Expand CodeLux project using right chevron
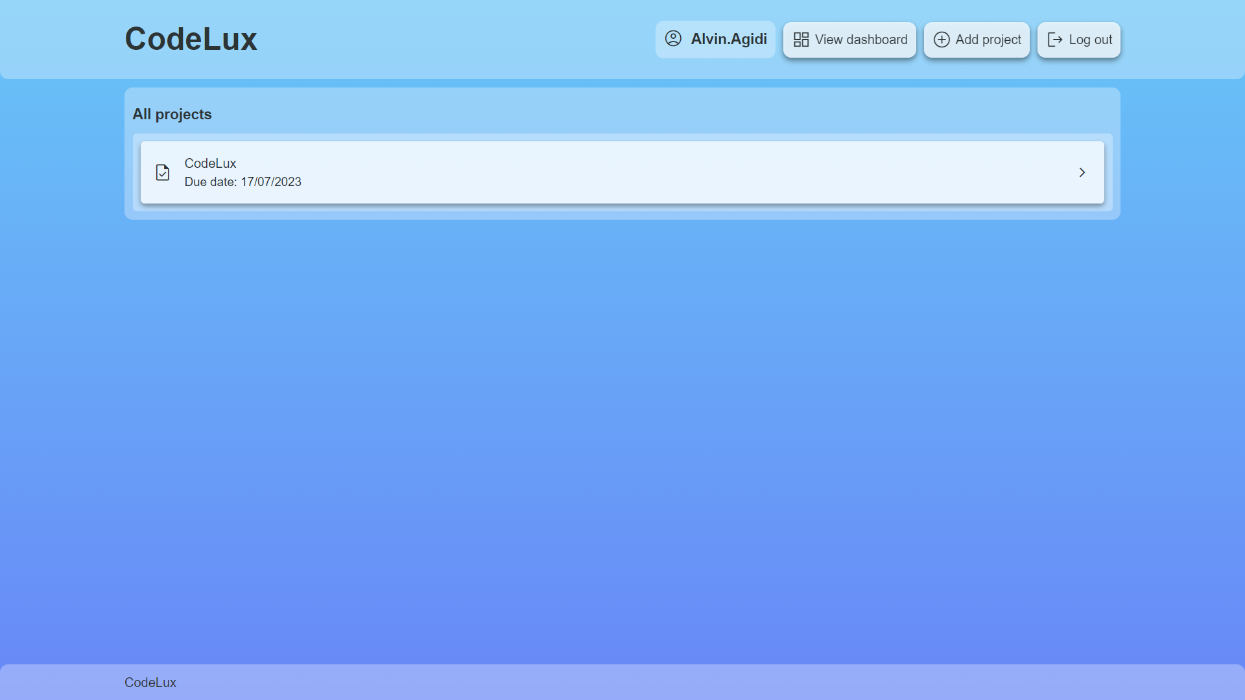Image resolution: width=1245 pixels, height=700 pixels. 1082,172
